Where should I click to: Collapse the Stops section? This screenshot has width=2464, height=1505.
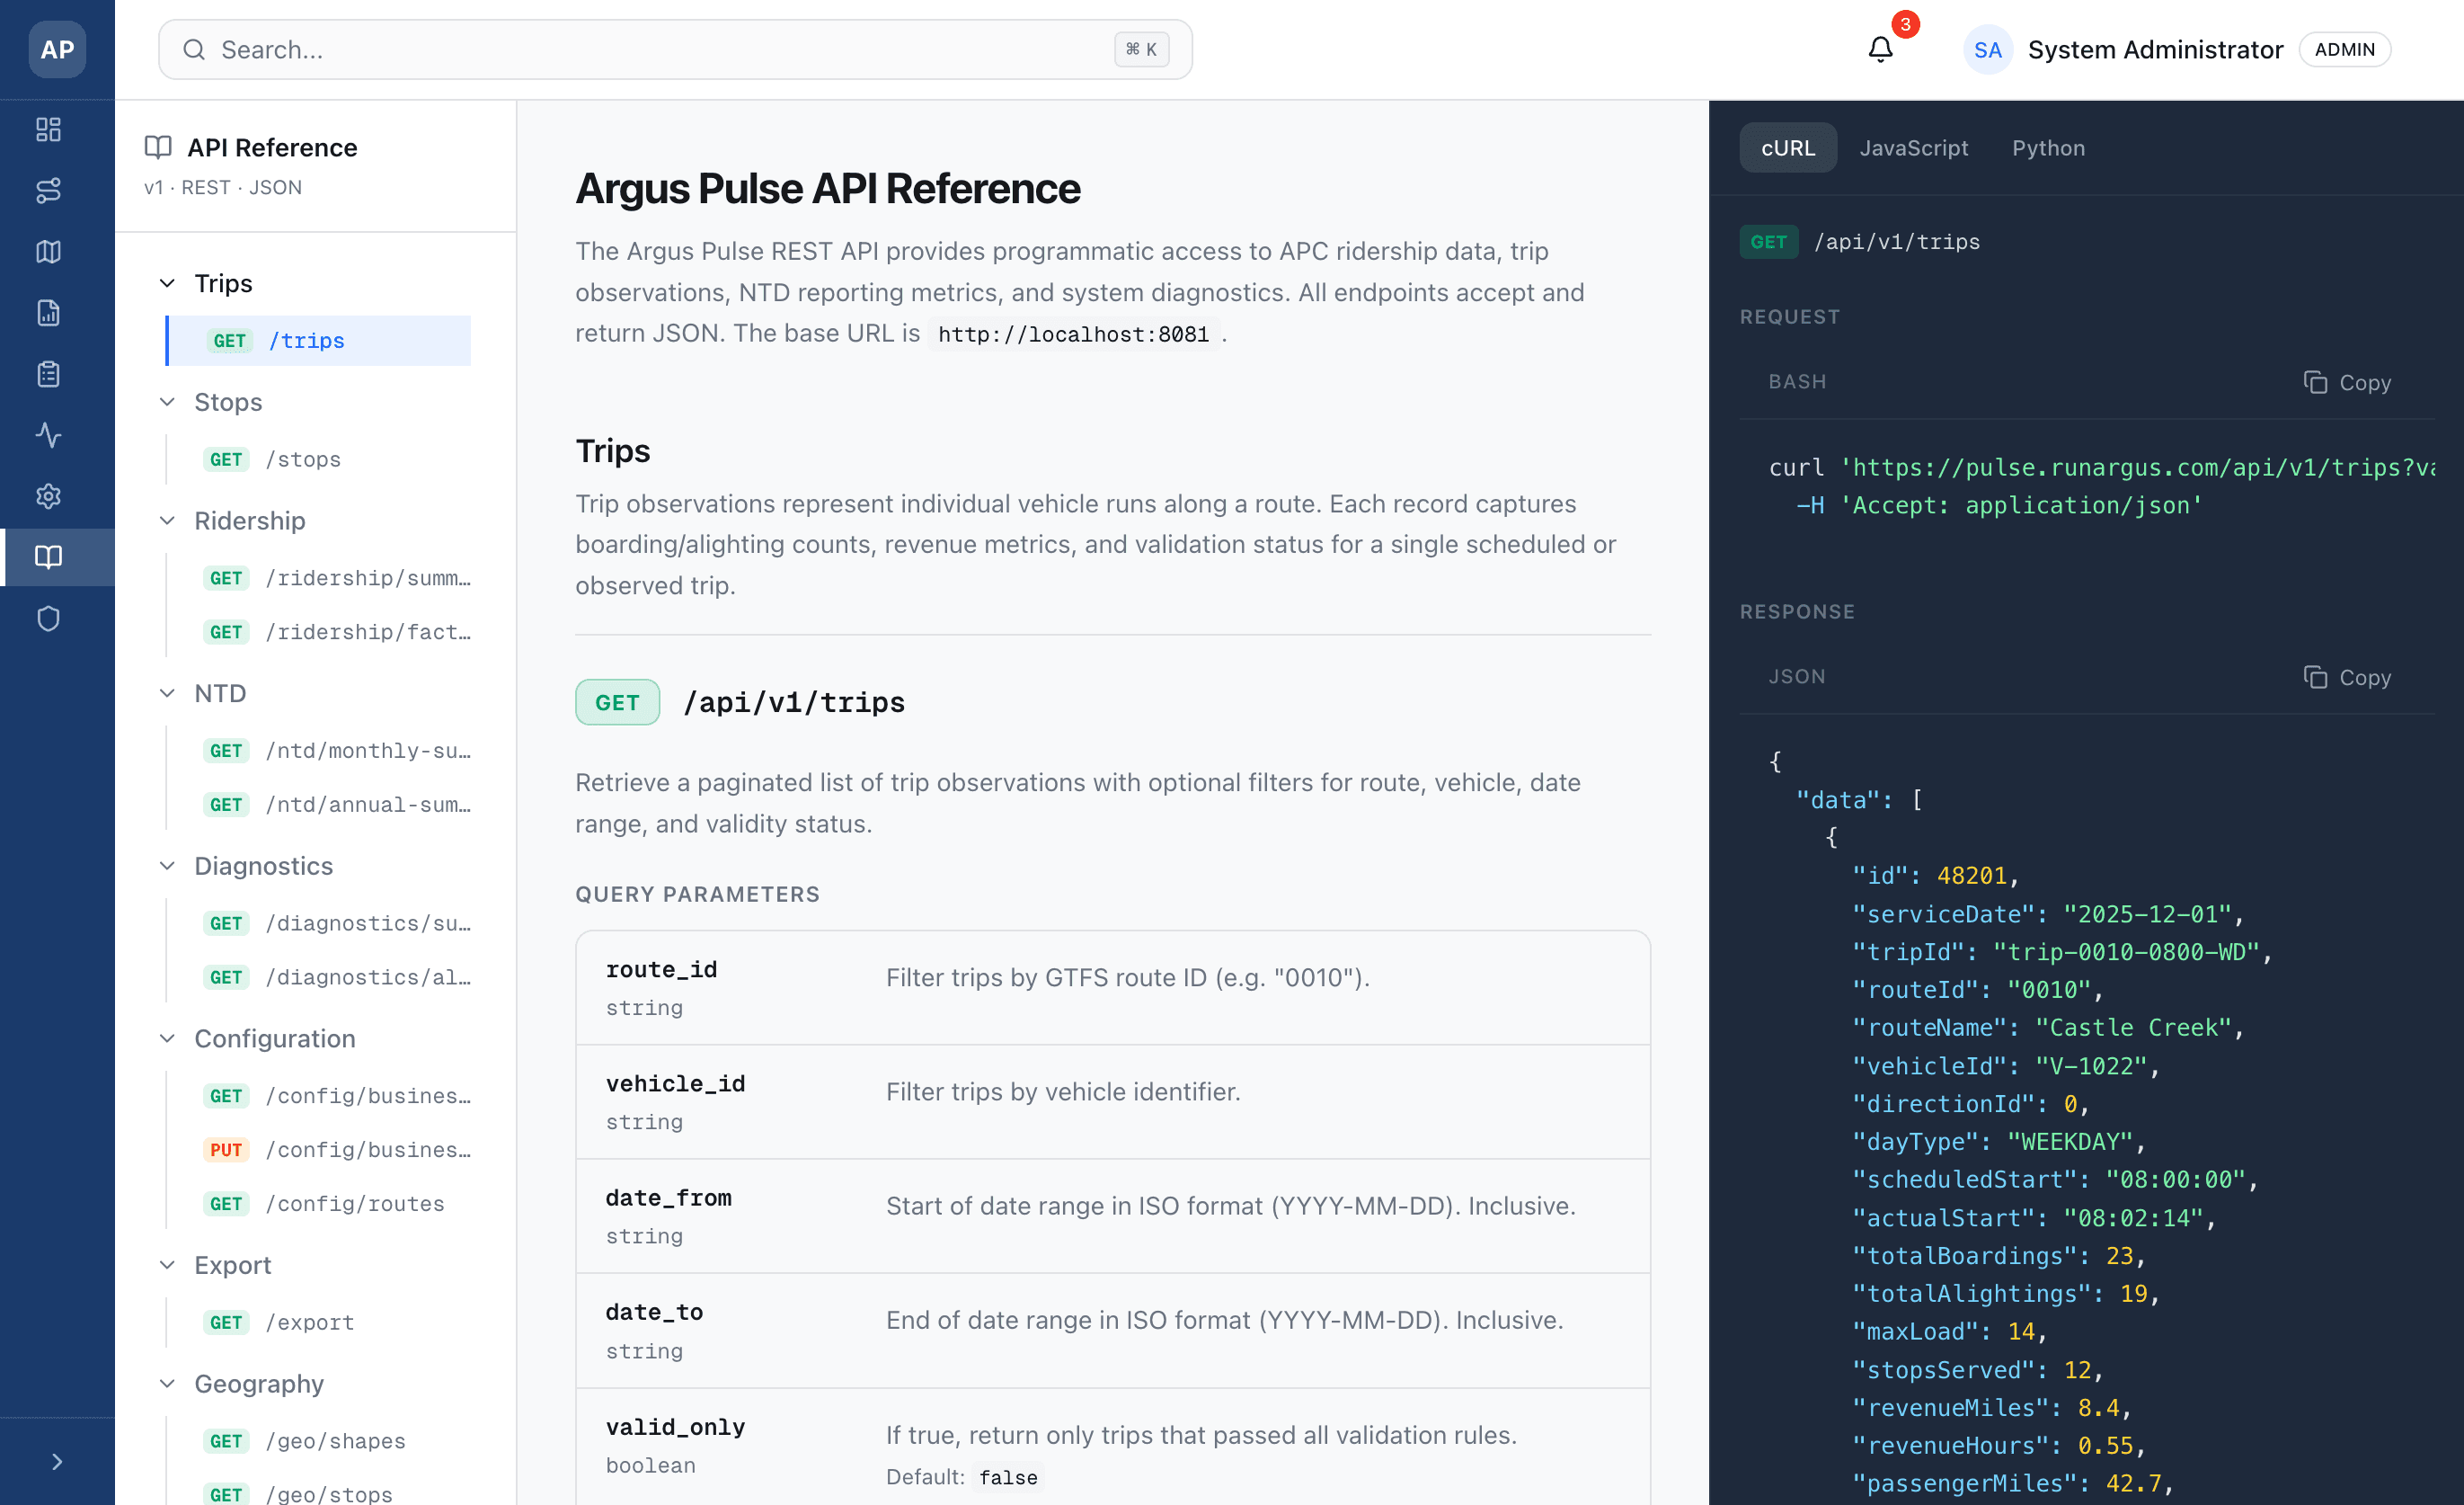(167, 402)
